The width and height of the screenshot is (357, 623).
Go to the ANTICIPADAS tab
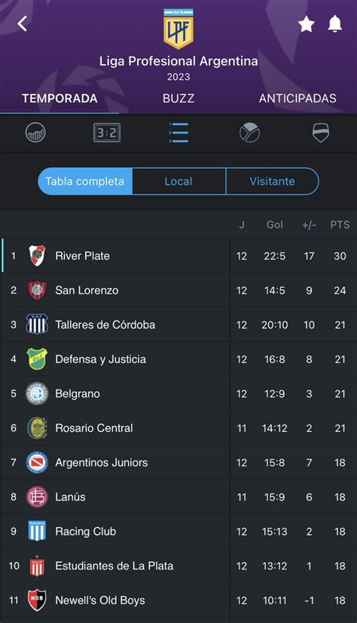pos(297,99)
